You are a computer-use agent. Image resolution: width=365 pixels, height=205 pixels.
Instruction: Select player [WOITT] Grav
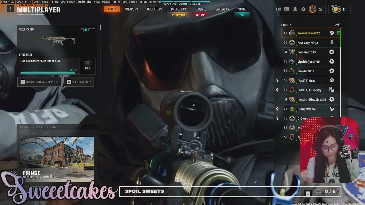pos(307,81)
